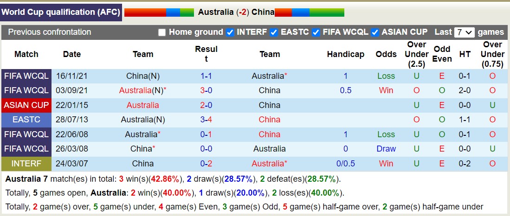The width and height of the screenshot is (510, 216).
Task: Open the 3-0 result score
Action: tap(206, 91)
